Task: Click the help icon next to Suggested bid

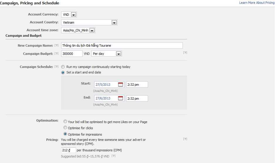Action: pyautogui.click(x=114, y=156)
